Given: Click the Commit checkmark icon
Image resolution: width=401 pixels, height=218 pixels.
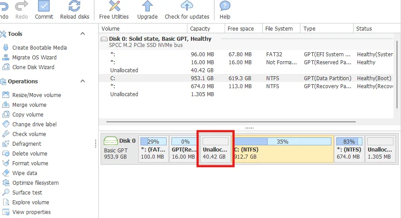Looking at the screenshot, I should (44, 6).
